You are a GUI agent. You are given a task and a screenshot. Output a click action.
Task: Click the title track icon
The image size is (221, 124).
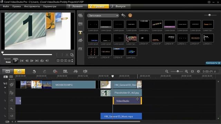point(11,101)
